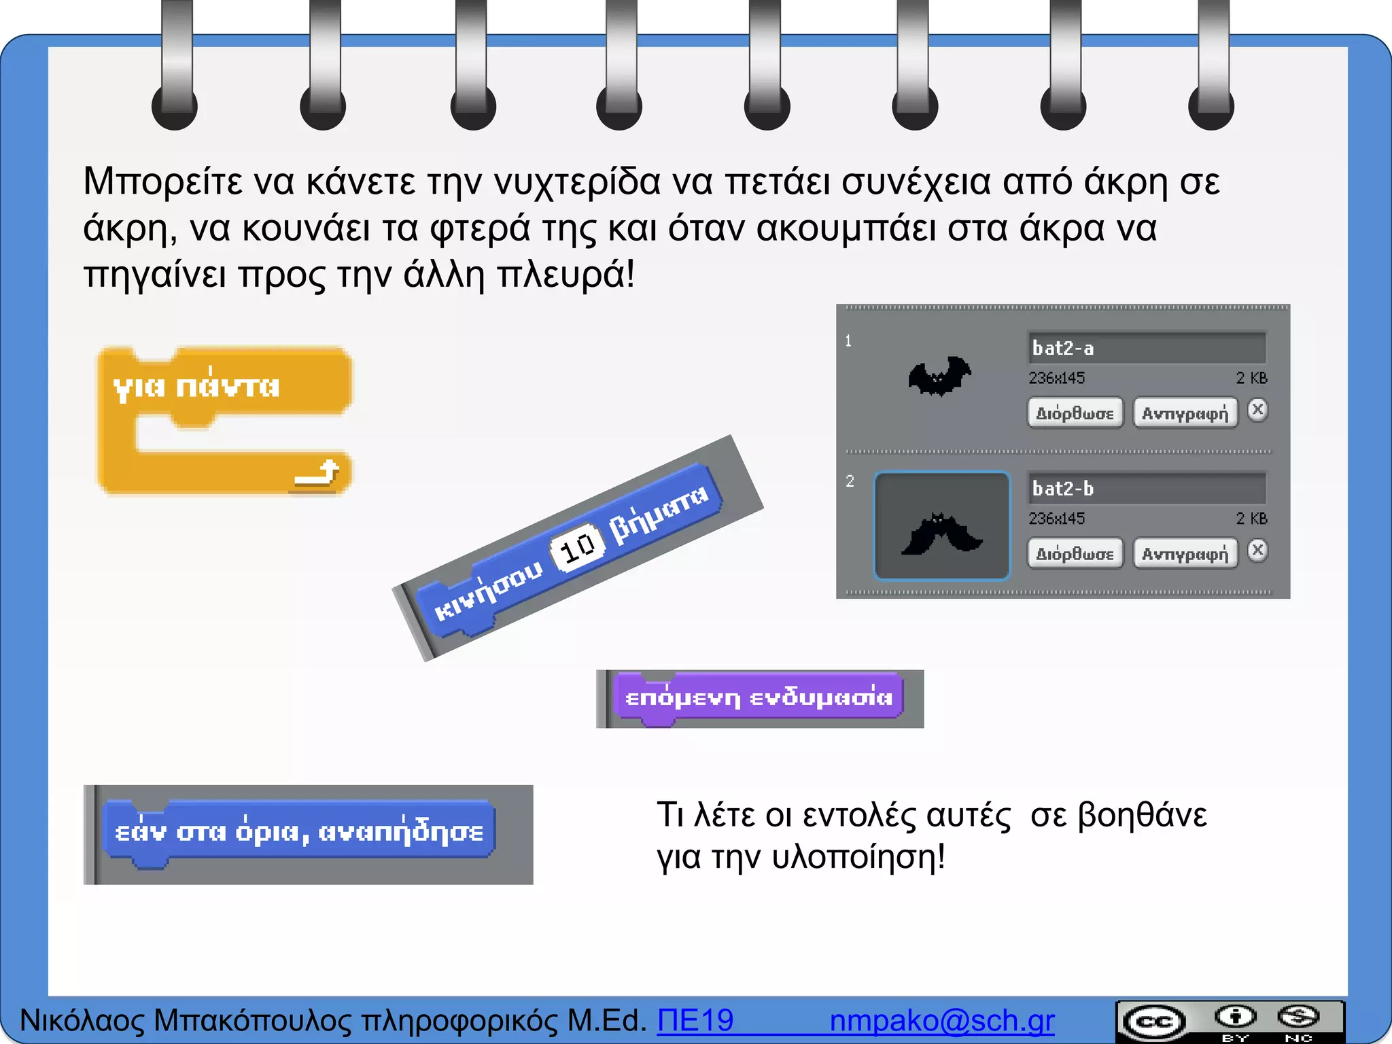Image resolution: width=1392 pixels, height=1044 pixels.
Task: Select the bat2-a costume thumbnail
Action: tap(941, 376)
